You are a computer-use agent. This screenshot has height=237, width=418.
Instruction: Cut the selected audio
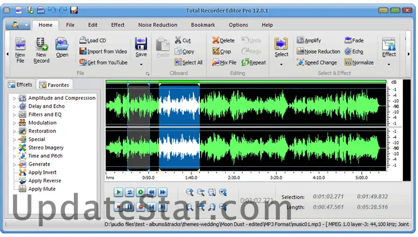[183, 40]
